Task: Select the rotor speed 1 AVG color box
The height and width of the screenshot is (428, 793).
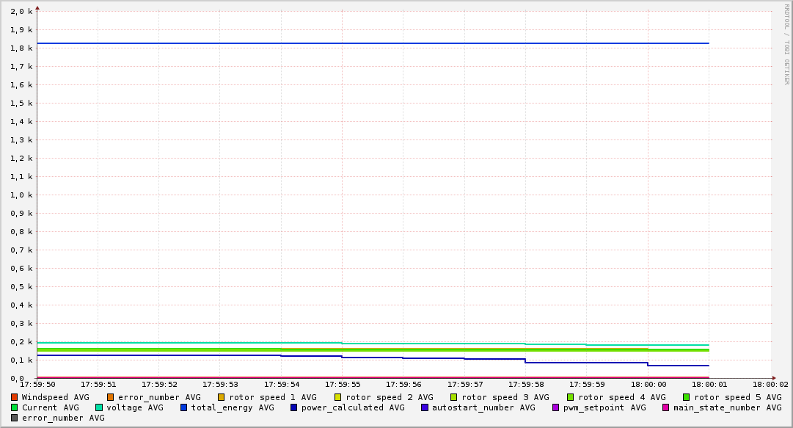Action: coord(222,397)
